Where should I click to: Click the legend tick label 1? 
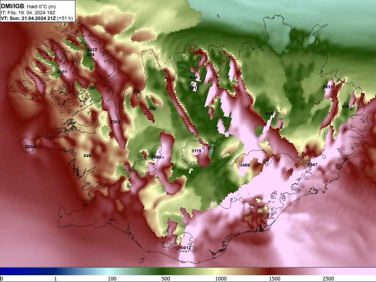[x=55, y=279]
